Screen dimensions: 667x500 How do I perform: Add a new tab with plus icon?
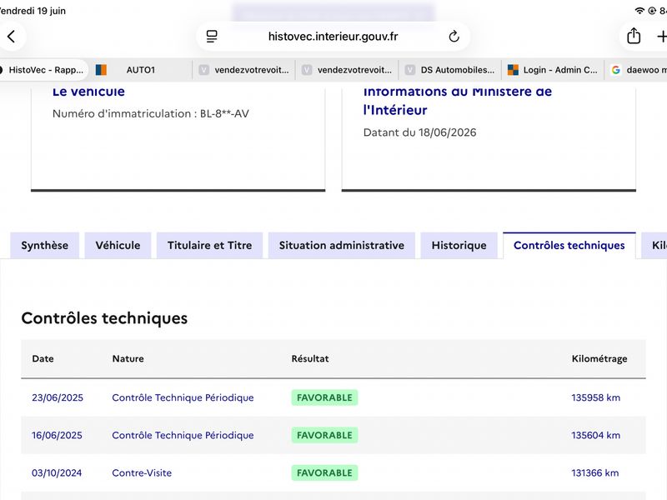(x=661, y=37)
